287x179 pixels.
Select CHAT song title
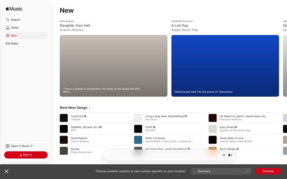click(149, 127)
